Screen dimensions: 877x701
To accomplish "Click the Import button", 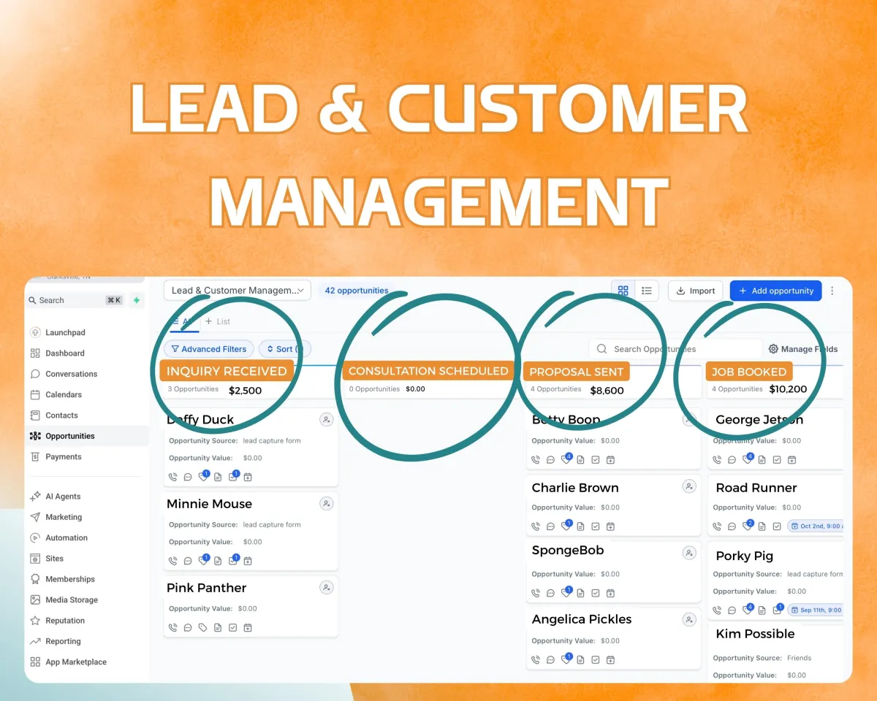I will [696, 291].
